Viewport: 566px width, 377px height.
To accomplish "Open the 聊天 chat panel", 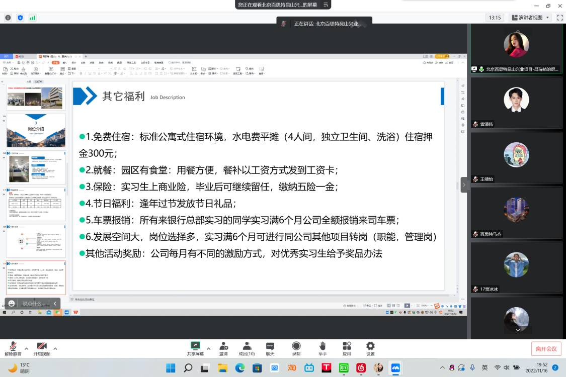I will pyautogui.click(x=270, y=348).
